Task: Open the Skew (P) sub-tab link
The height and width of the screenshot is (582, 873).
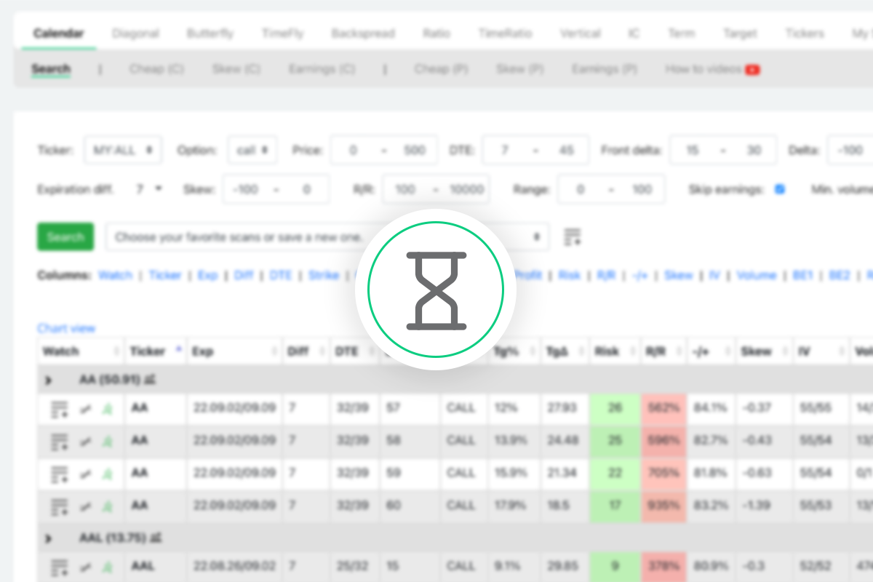Action: [519, 70]
